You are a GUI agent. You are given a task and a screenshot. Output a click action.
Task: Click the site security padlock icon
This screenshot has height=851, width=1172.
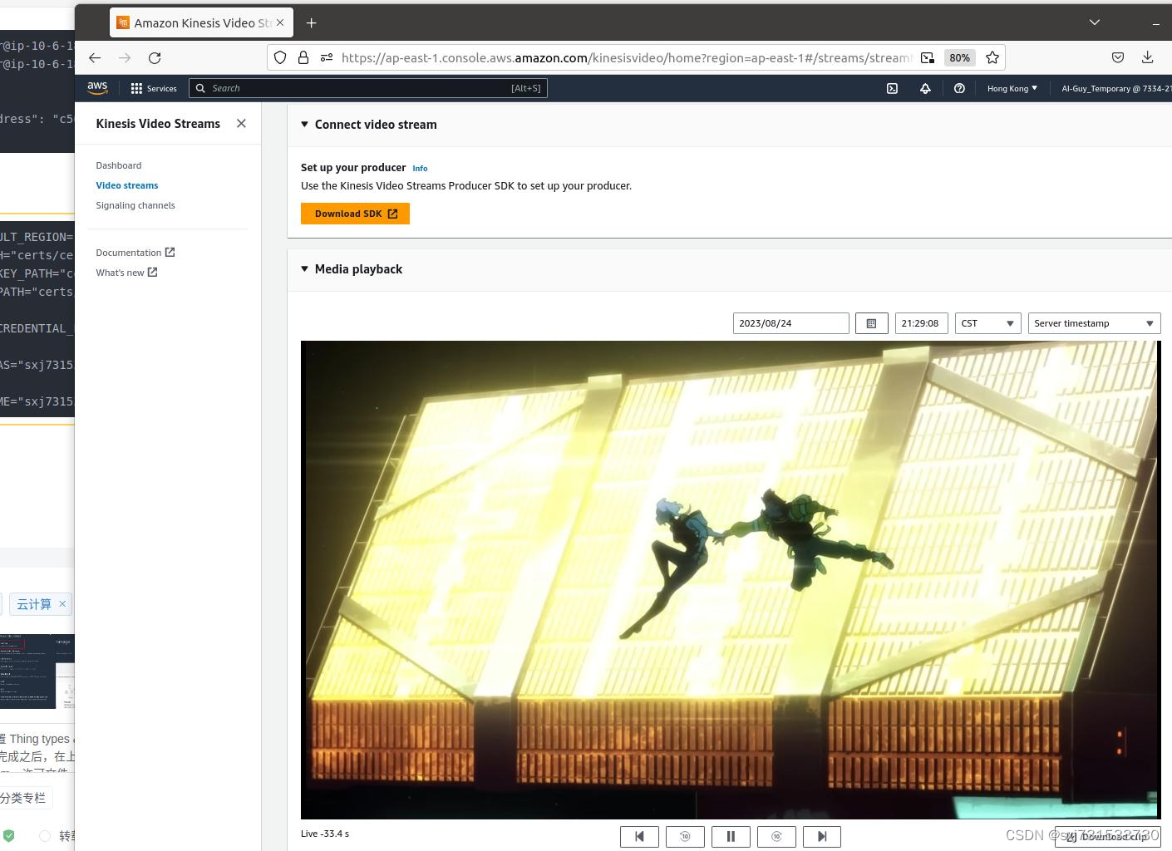point(303,57)
